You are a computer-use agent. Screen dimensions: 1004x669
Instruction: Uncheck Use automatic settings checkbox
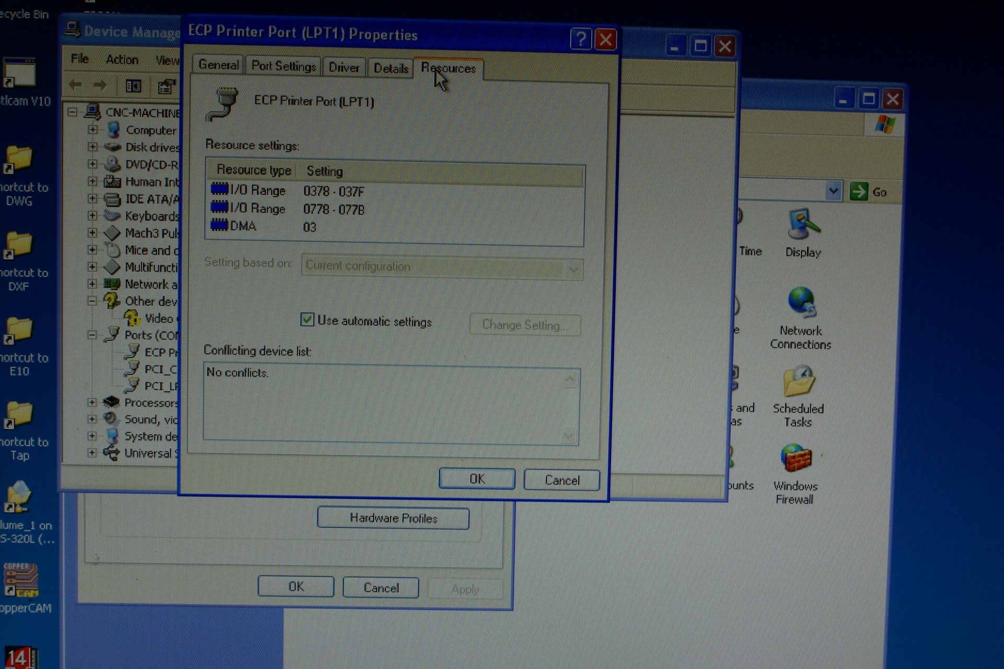[x=307, y=319]
